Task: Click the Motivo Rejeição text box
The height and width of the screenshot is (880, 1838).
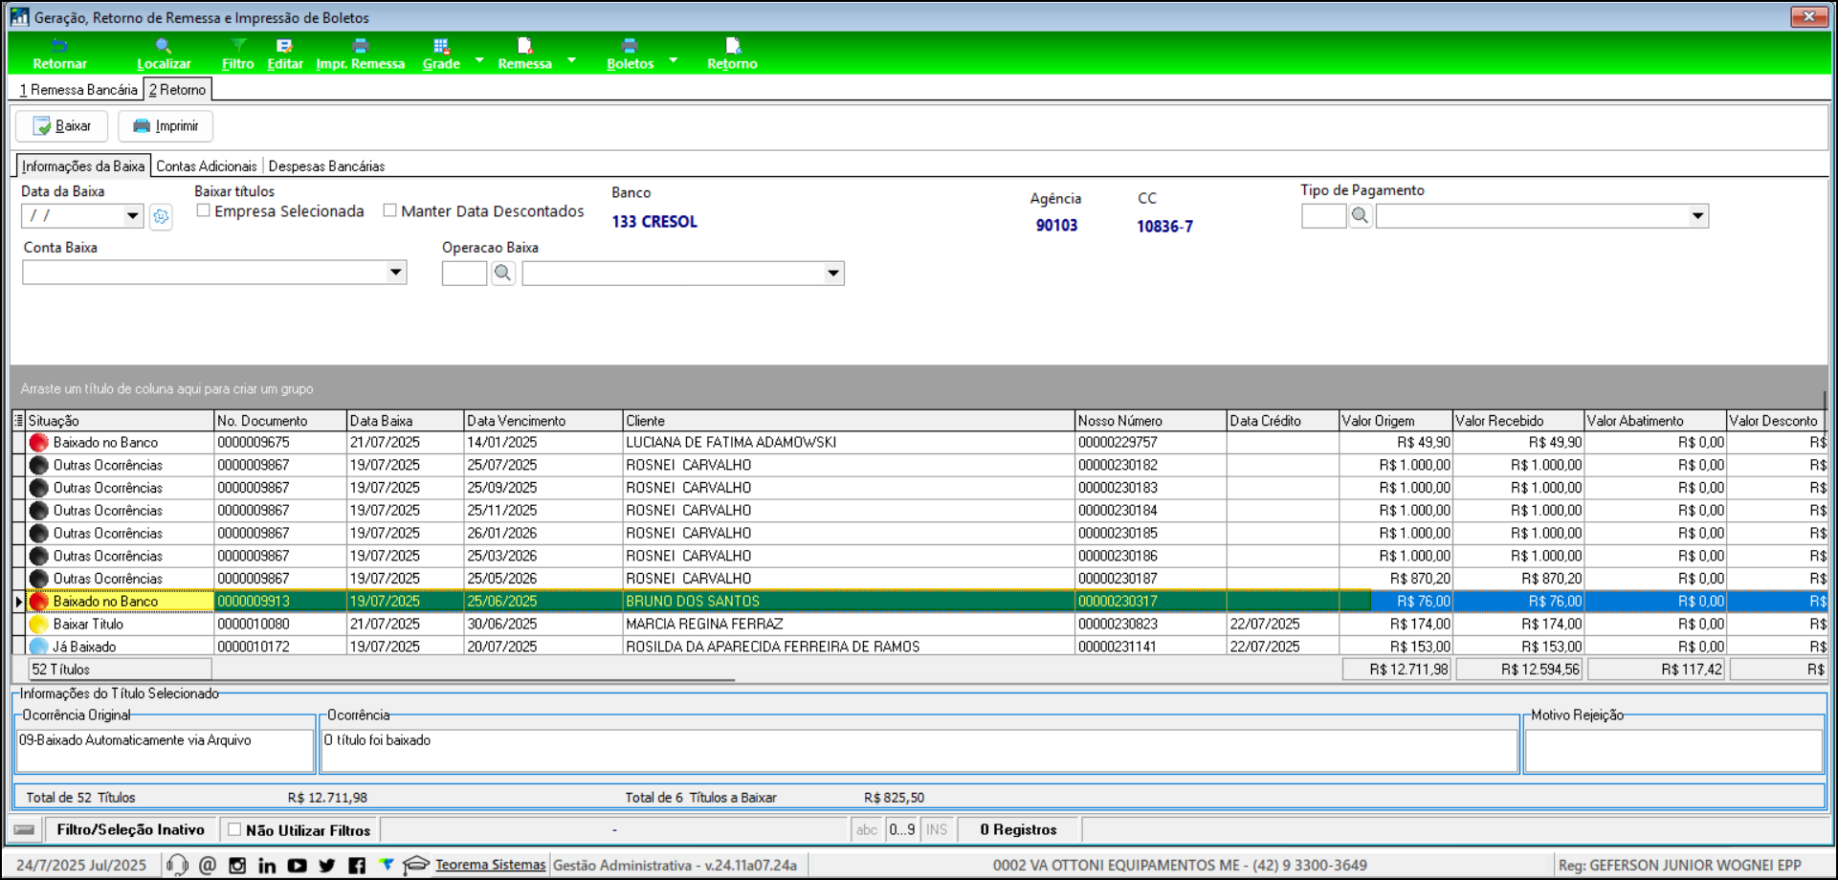Action: click(x=1672, y=751)
